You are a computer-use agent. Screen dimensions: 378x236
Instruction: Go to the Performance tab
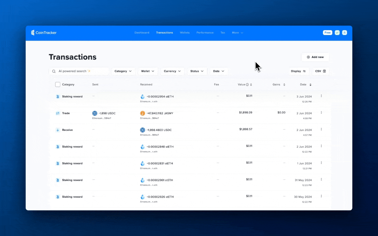(205, 32)
